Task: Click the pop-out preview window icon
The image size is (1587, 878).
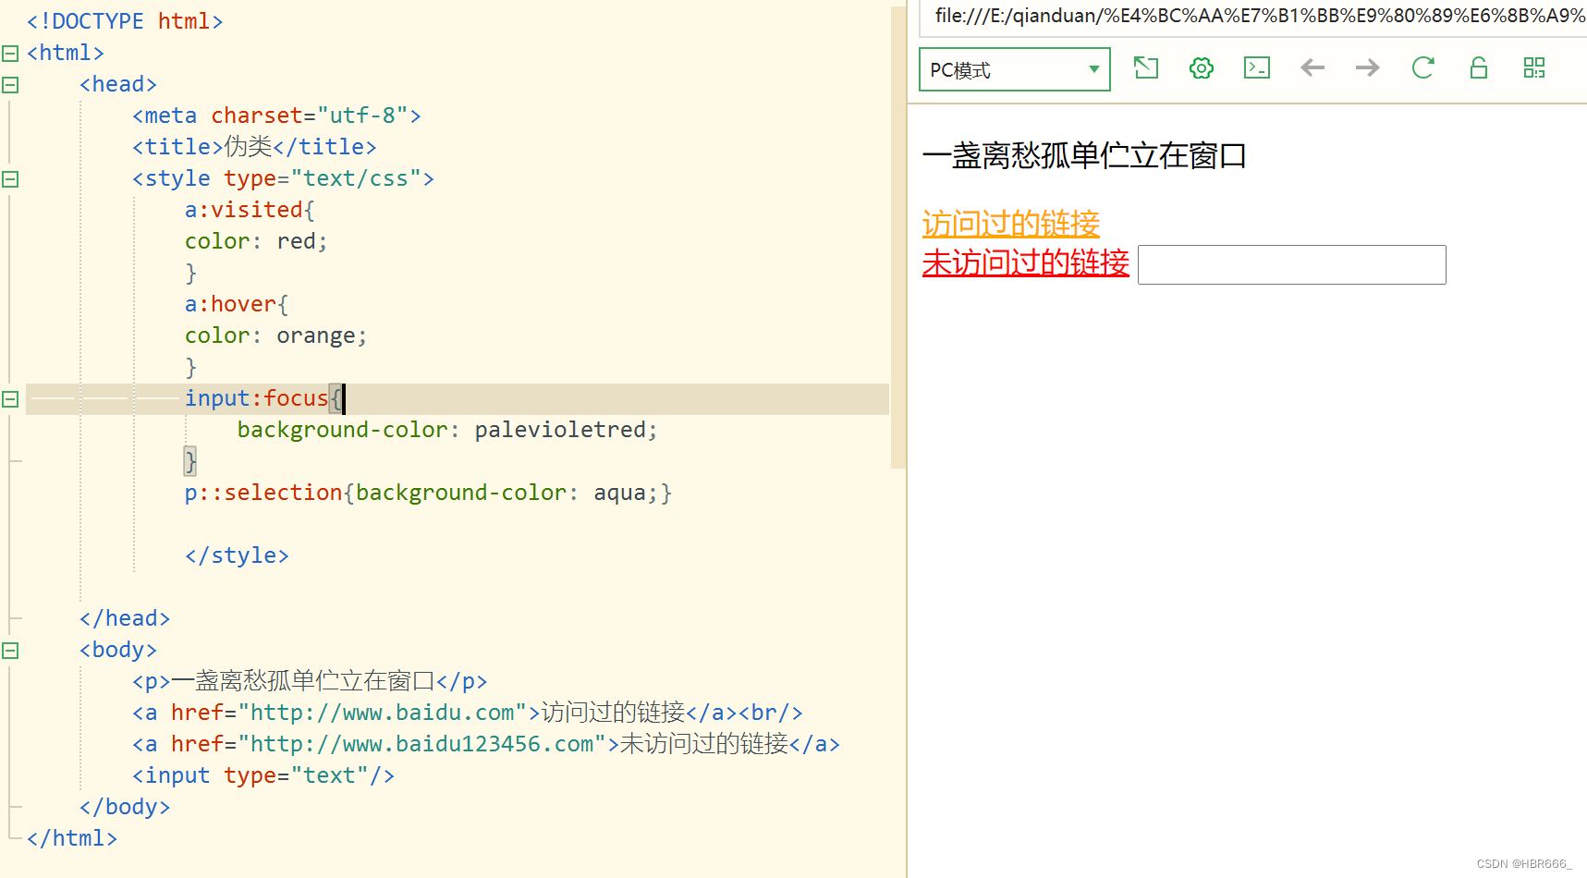Action: point(1146,67)
